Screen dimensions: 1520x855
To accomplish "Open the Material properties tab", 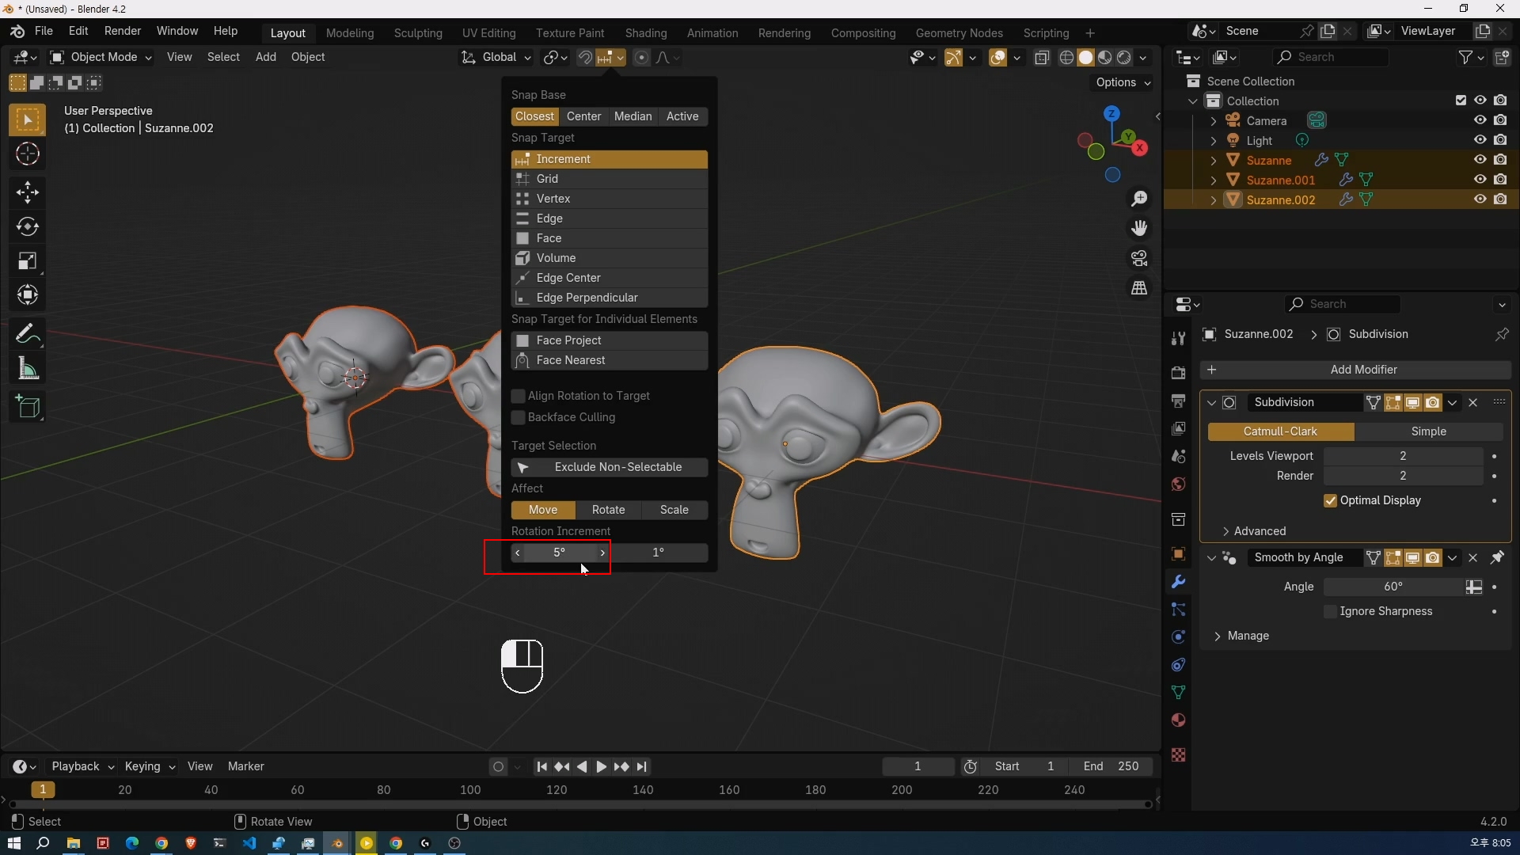I will pos(1178,720).
